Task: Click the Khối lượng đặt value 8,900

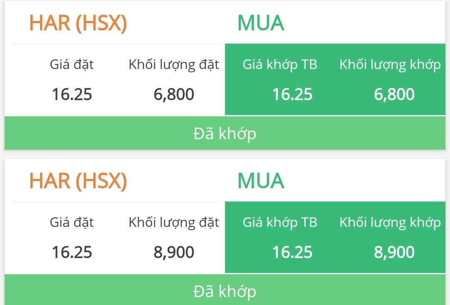Action: (174, 252)
